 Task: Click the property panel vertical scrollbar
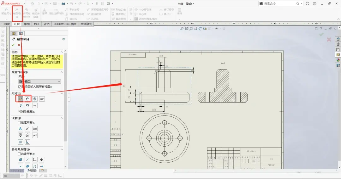tap(65, 98)
